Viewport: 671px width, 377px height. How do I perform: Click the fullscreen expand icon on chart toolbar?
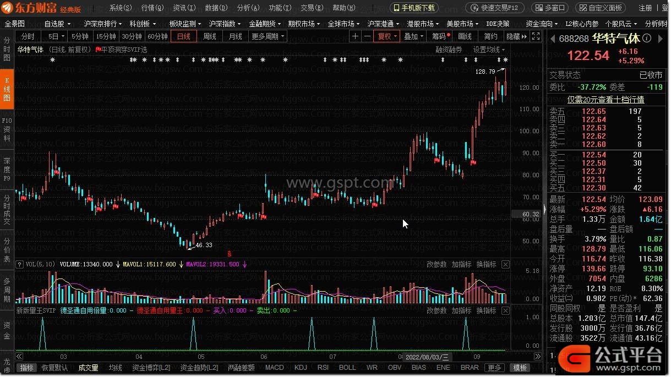click(536, 36)
